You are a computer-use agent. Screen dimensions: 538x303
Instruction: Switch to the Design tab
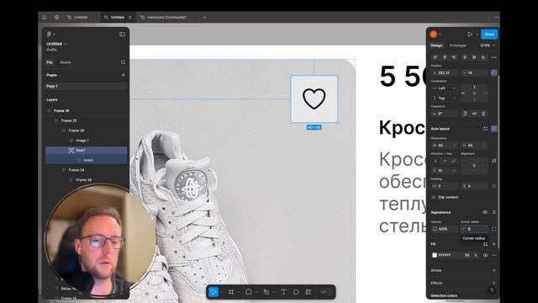pyautogui.click(x=436, y=45)
